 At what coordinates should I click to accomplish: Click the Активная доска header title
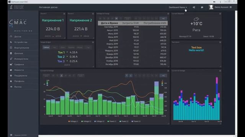coord(48,7)
